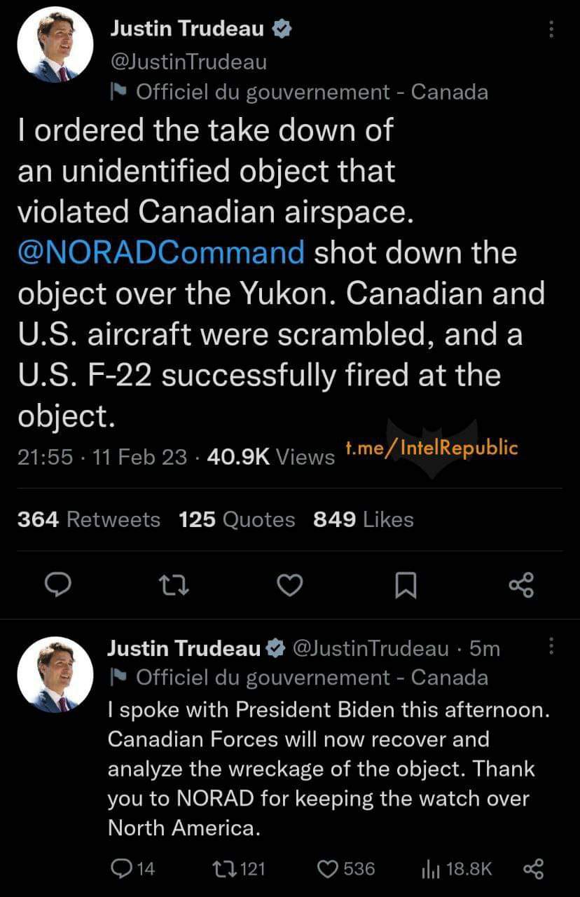
Task: View the 364 Retweets list
Action: coord(89,519)
